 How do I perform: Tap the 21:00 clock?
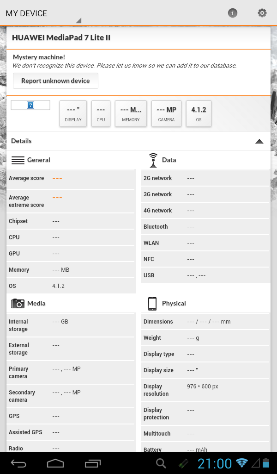pos(215,463)
